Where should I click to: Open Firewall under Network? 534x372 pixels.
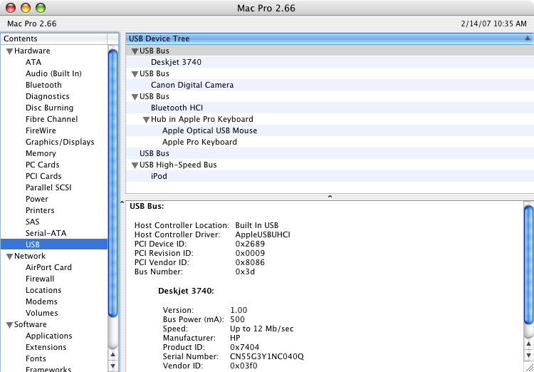coord(40,279)
